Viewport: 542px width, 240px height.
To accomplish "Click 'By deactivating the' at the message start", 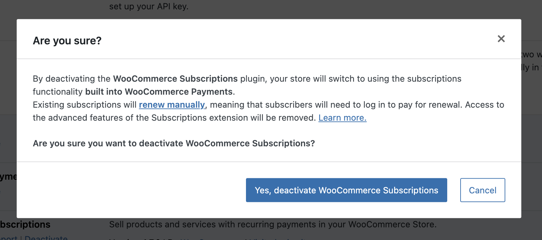I will [71, 79].
